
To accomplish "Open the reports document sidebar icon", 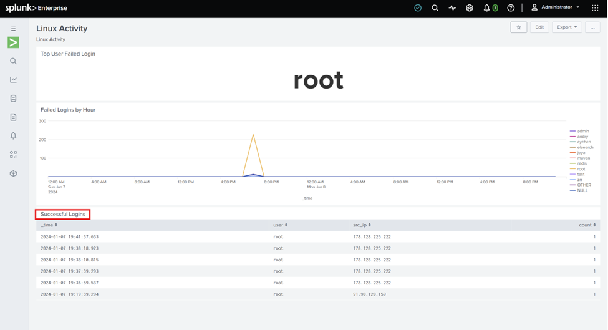I will (x=13, y=117).
